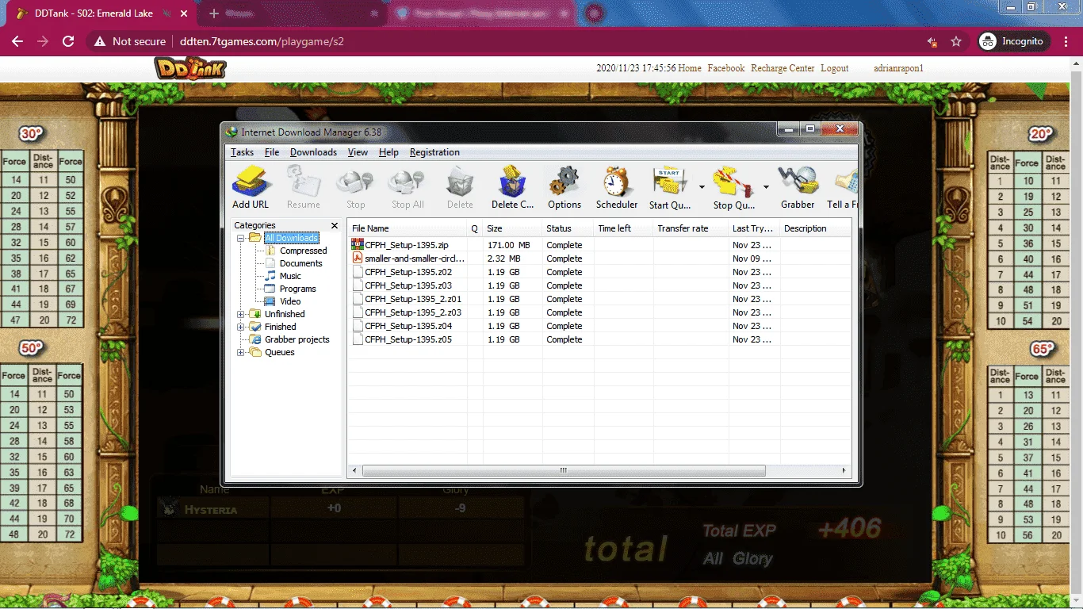
Task: Click the Tell a Friend icon
Action: [842, 188]
